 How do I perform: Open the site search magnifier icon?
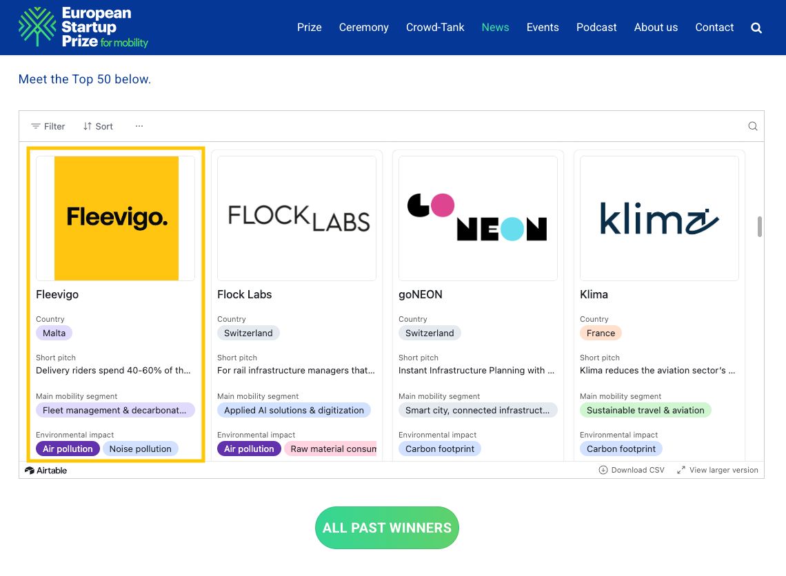(756, 28)
